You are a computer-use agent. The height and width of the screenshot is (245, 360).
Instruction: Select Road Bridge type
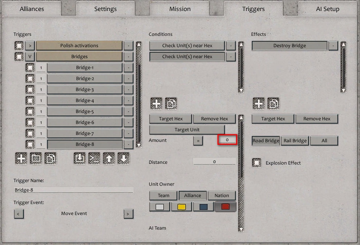pyautogui.click(x=266, y=141)
